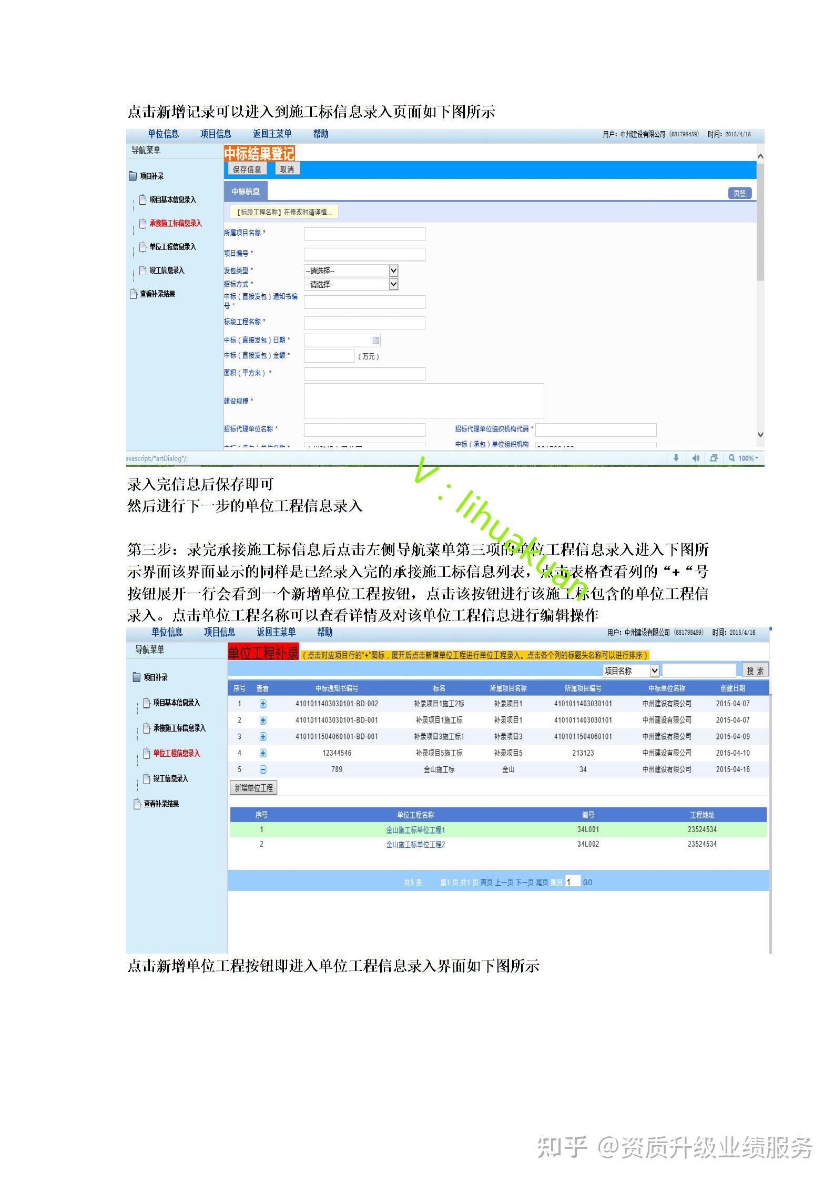Click 项目补录 folder in 中标结果登记 navigation
This screenshot has width=834, height=1181.
pos(151,176)
